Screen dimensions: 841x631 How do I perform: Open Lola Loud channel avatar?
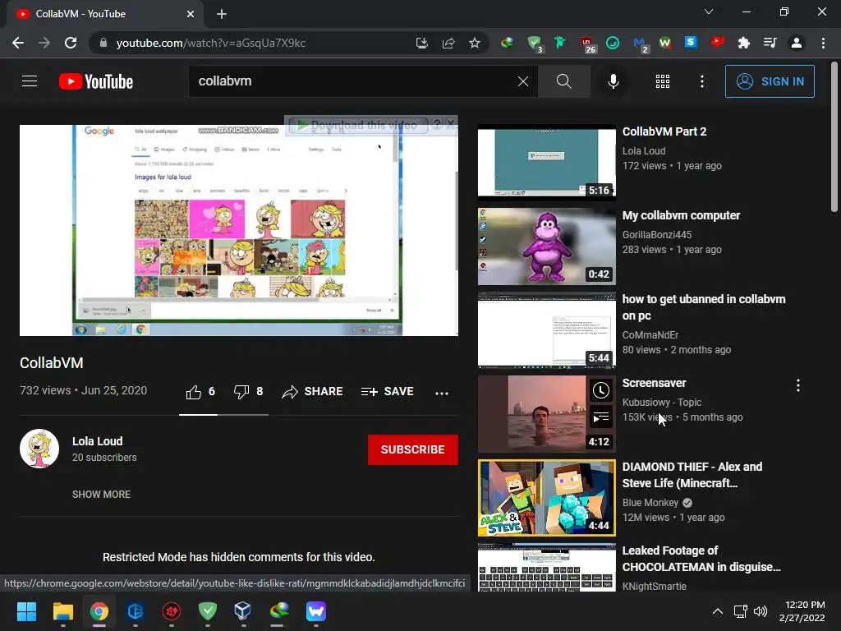[x=39, y=449]
